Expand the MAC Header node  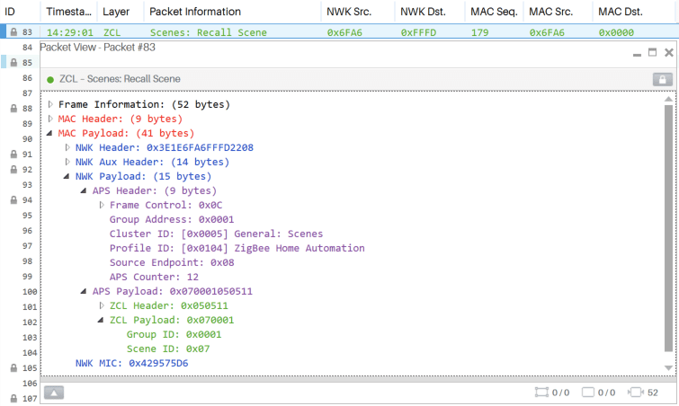[x=50, y=119]
